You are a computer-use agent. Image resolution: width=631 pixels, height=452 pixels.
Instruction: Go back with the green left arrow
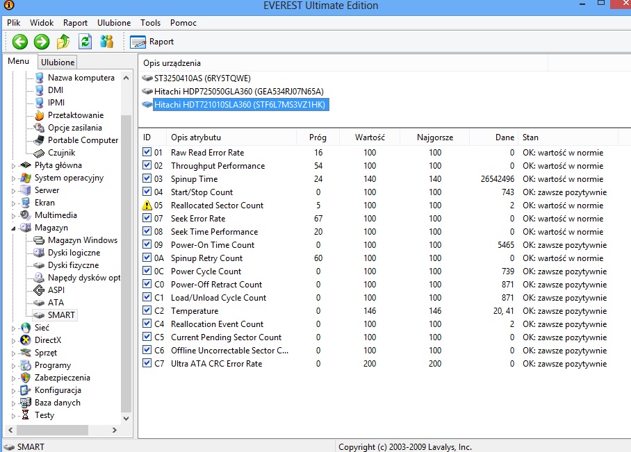pyautogui.click(x=19, y=42)
